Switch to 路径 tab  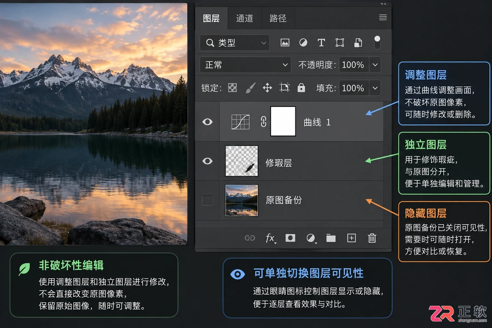pos(278,18)
